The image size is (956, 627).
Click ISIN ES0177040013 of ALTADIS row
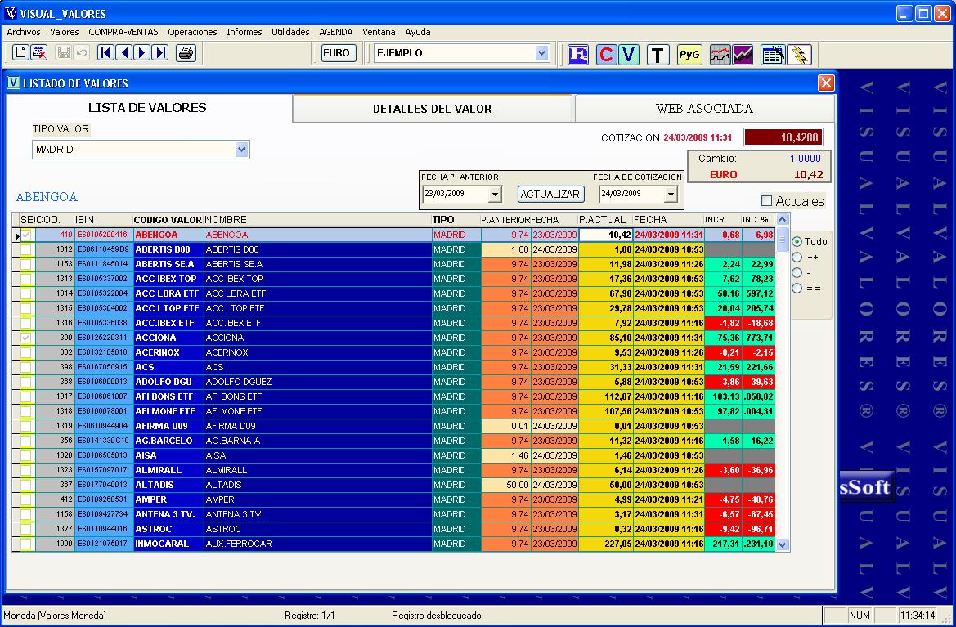coord(103,485)
